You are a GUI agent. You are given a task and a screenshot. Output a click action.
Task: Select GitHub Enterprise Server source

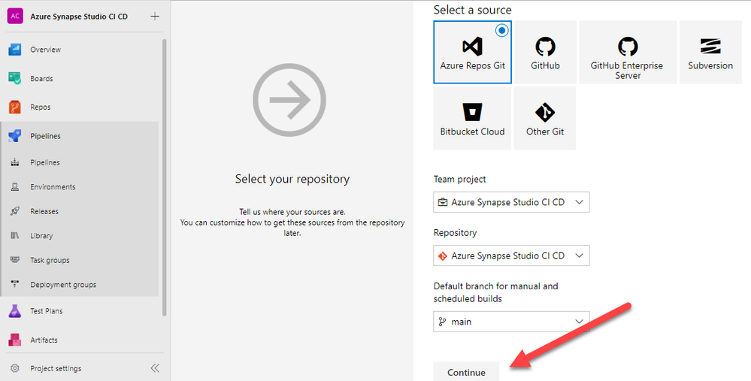[x=628, y=52]
